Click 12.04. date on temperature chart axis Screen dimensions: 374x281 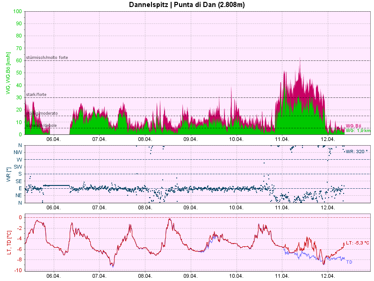click(x=327, y=276)
